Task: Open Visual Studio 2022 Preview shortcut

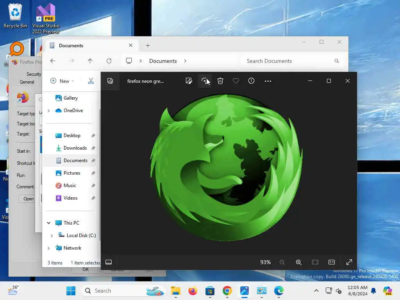Action: coord(46,18)
